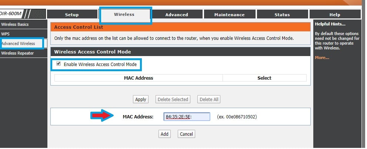Viewport: 367px width, 149px height.
Task: Select Wireless Basics in sidebar
Action: (15, 24)
